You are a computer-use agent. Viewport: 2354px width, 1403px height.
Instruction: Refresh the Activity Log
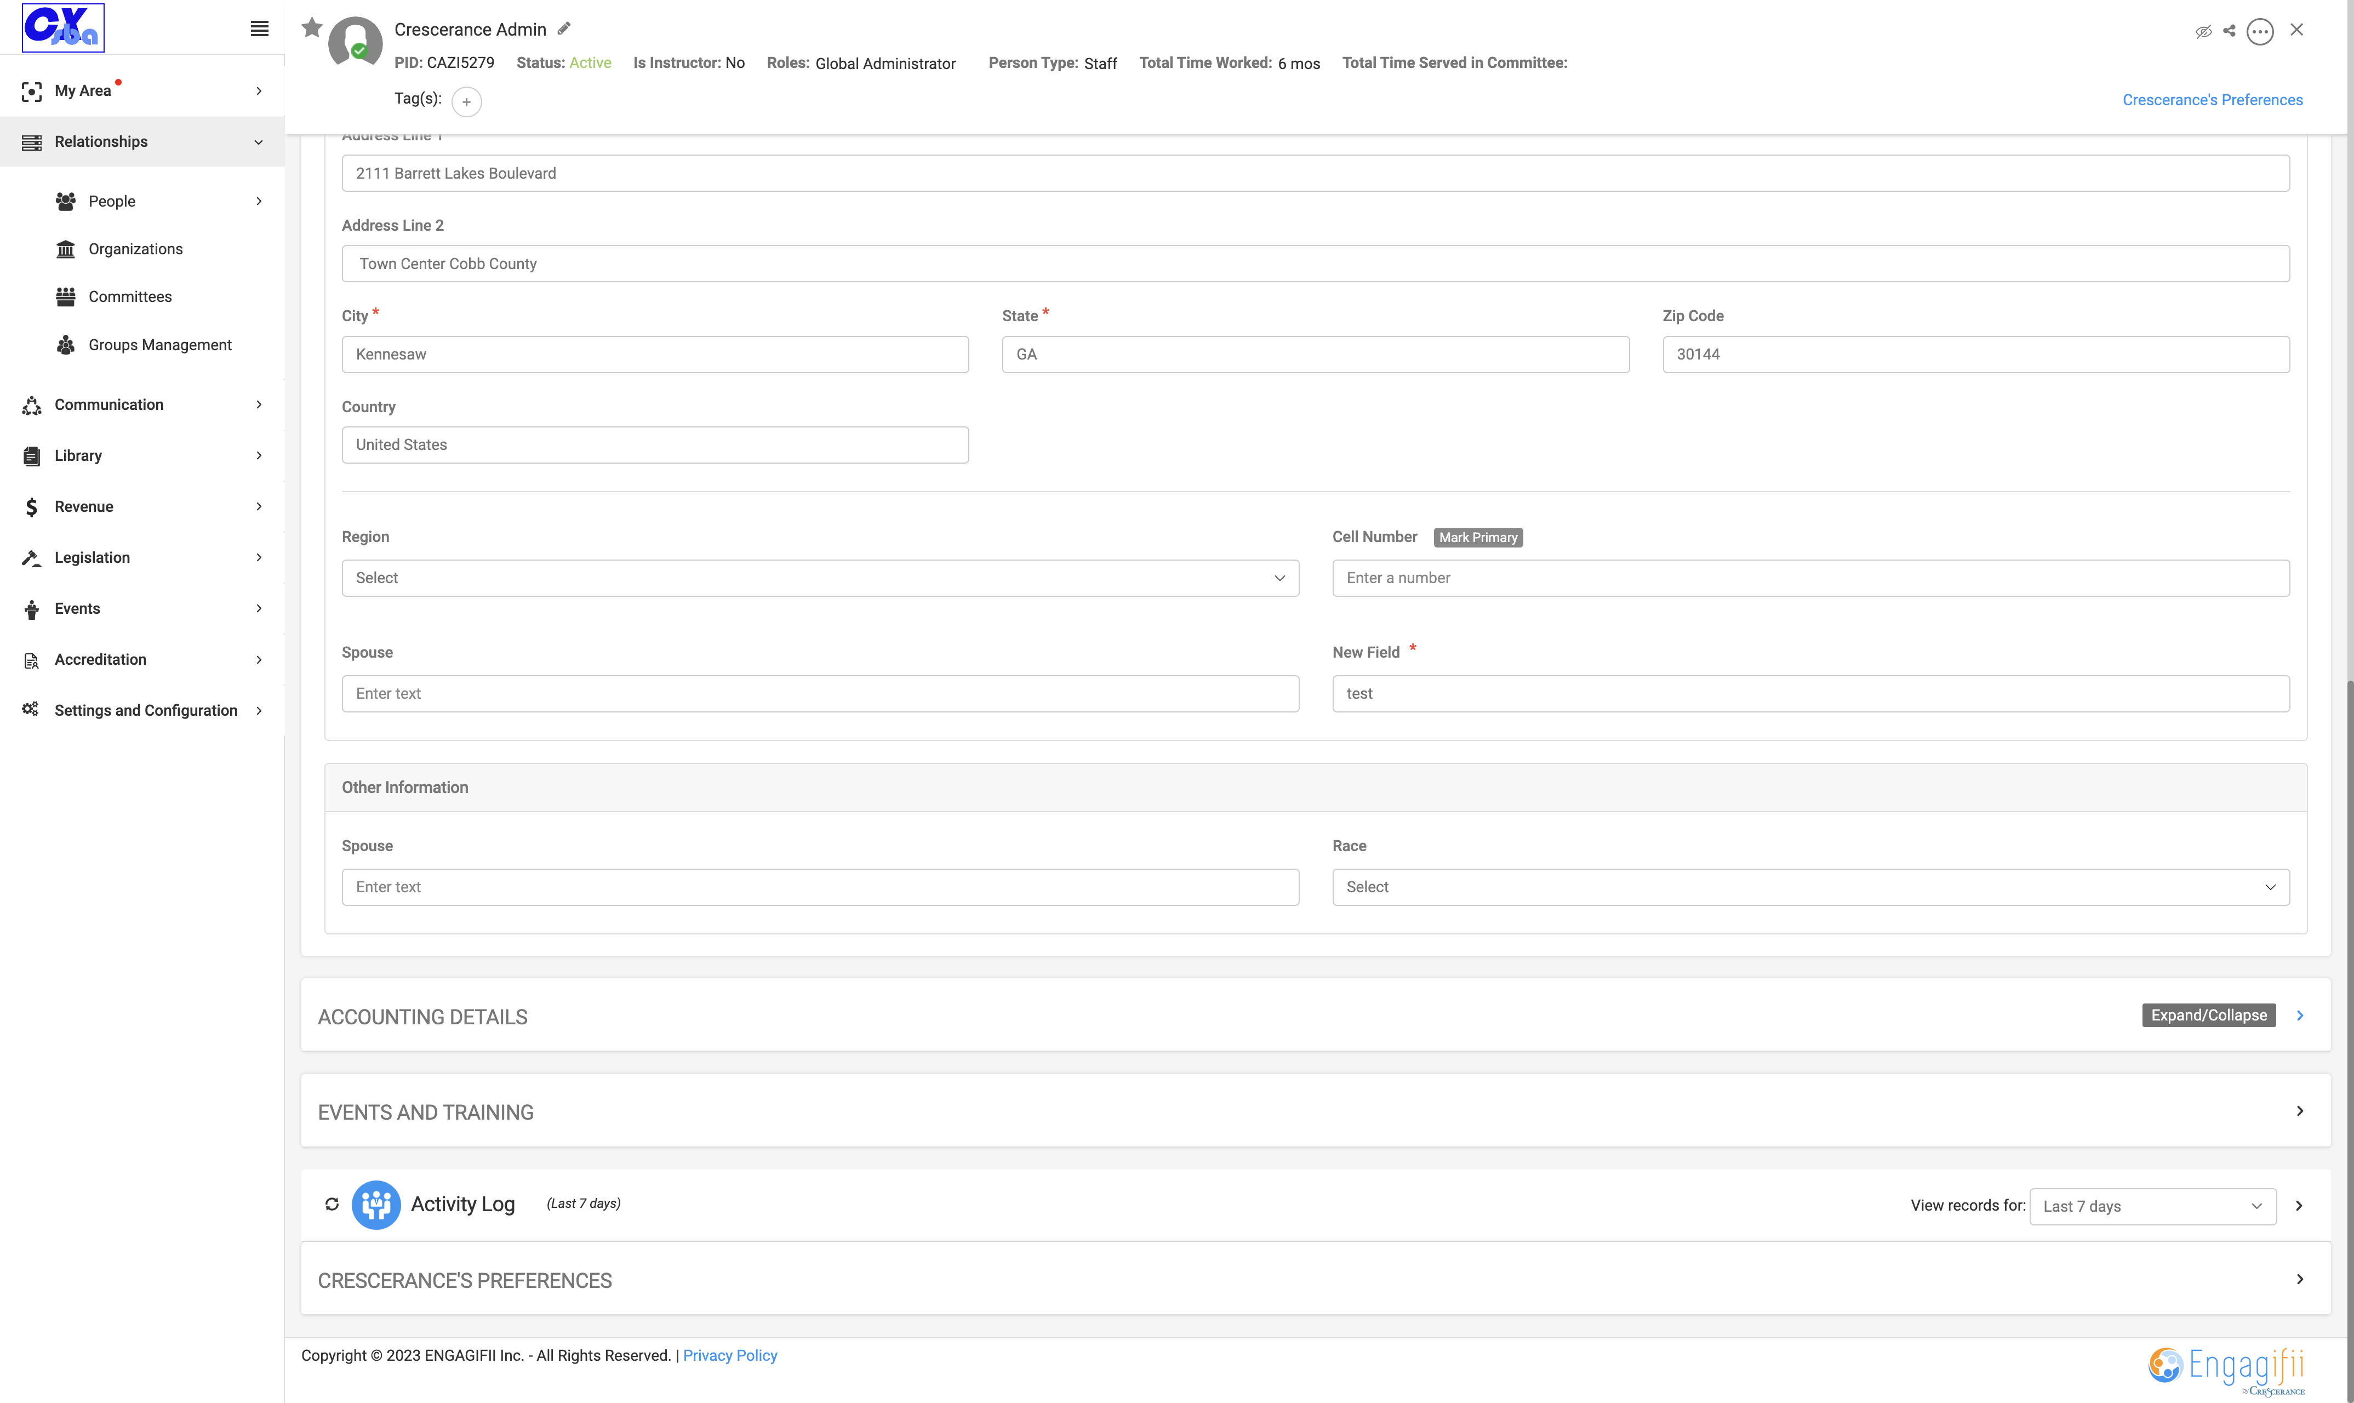[332, 1205]
